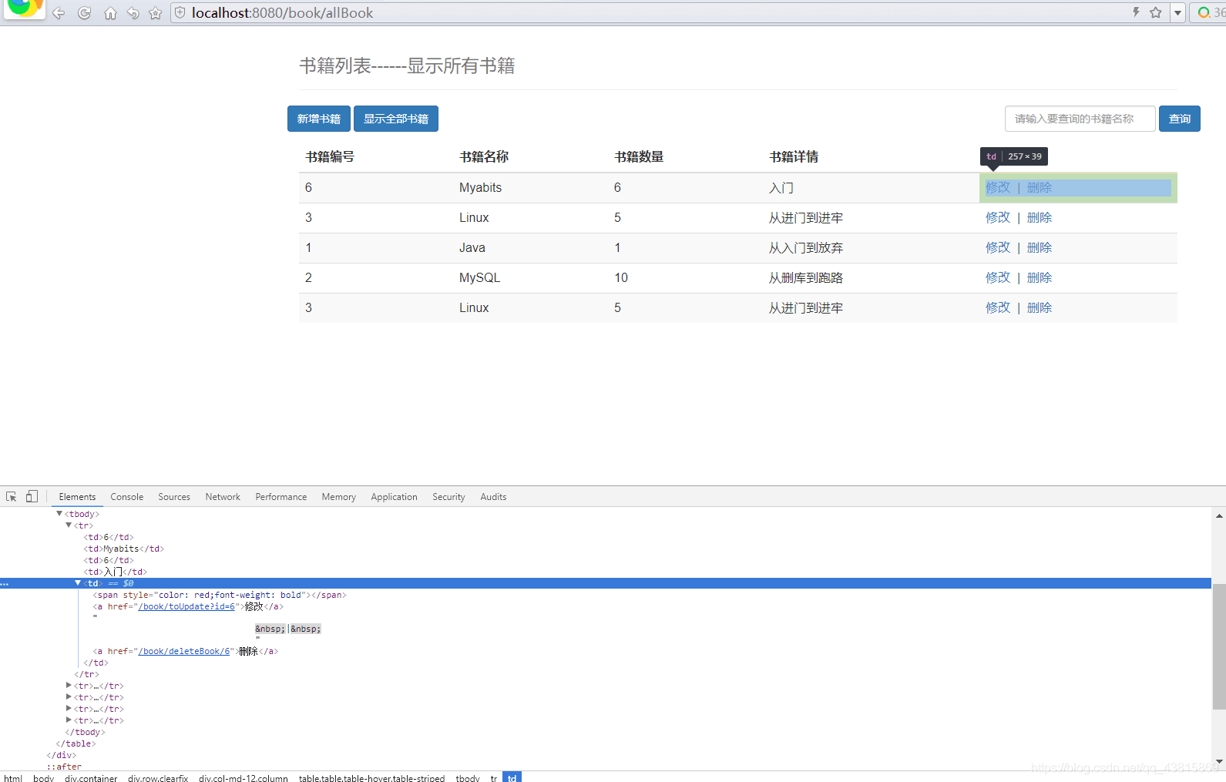Click the table.table breadcrumb in DevTools
This screenshot has height=782, width=1226.
371,777
